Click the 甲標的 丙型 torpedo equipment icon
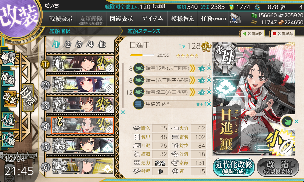The height and width of the screenshot is (182, 304). [x=139, y=104]
